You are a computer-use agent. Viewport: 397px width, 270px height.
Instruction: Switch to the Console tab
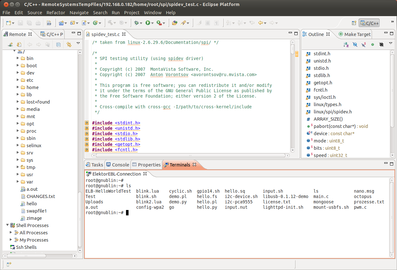[117, 165]
